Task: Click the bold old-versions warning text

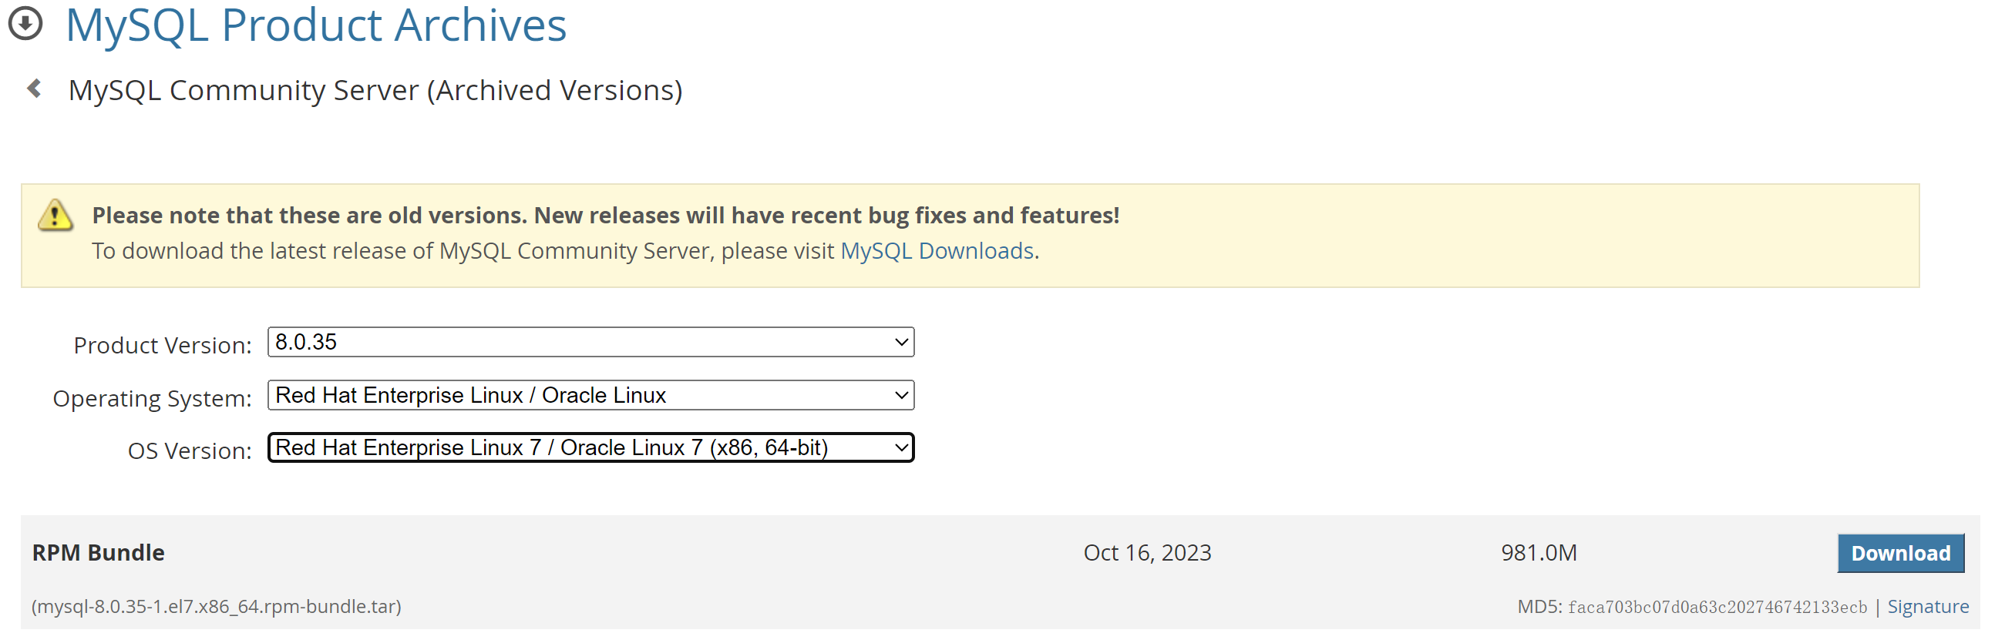Action: (x=605, y=216)
